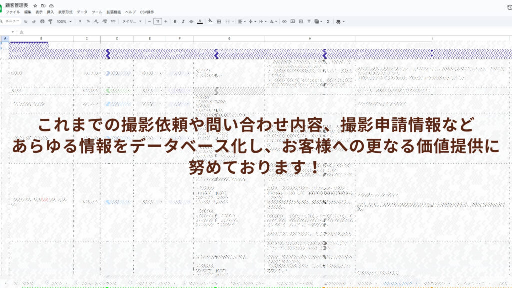
Task: Increase font size with plus button
Action: (166, 21)
